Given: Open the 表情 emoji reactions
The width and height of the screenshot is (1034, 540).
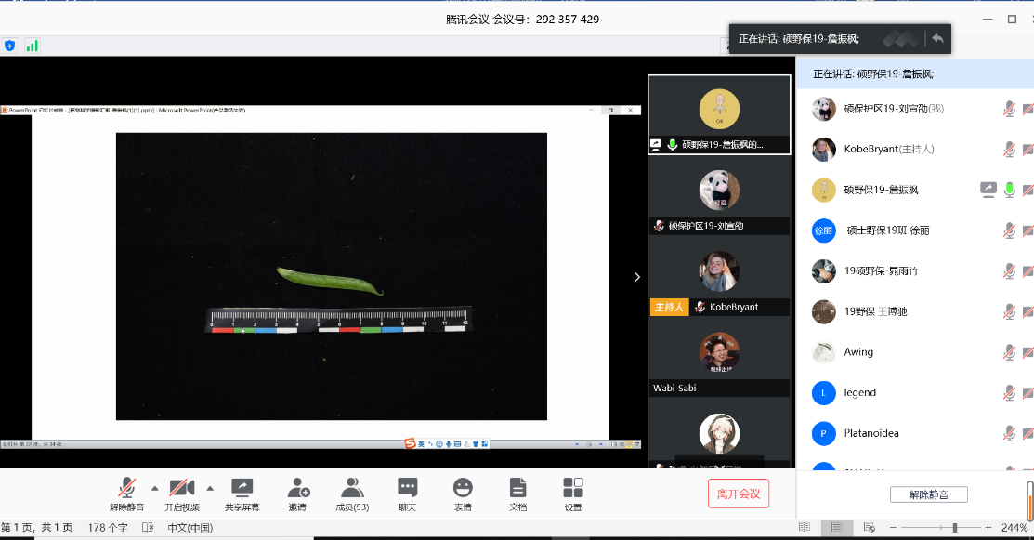Looking at the screenshot, I should point(463,487).
